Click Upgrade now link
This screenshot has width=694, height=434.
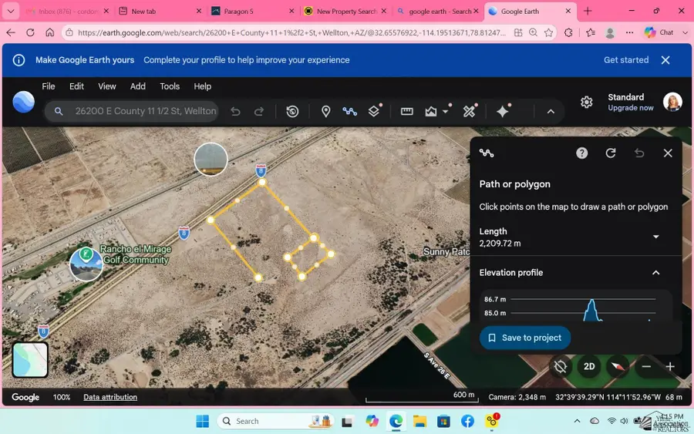(630, 108)
